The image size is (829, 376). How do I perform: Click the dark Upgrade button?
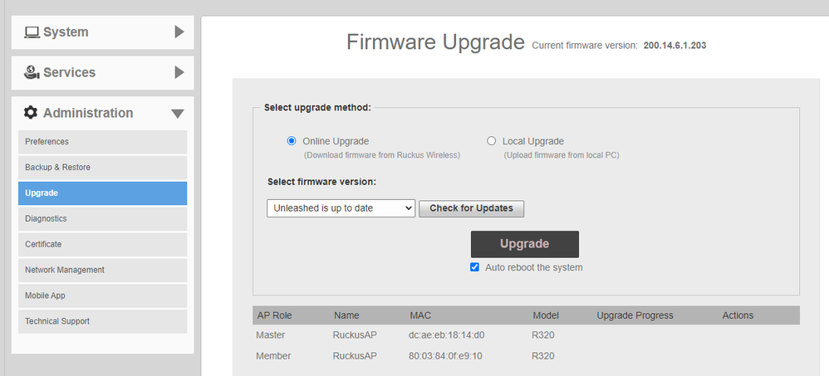coord(524,244)
